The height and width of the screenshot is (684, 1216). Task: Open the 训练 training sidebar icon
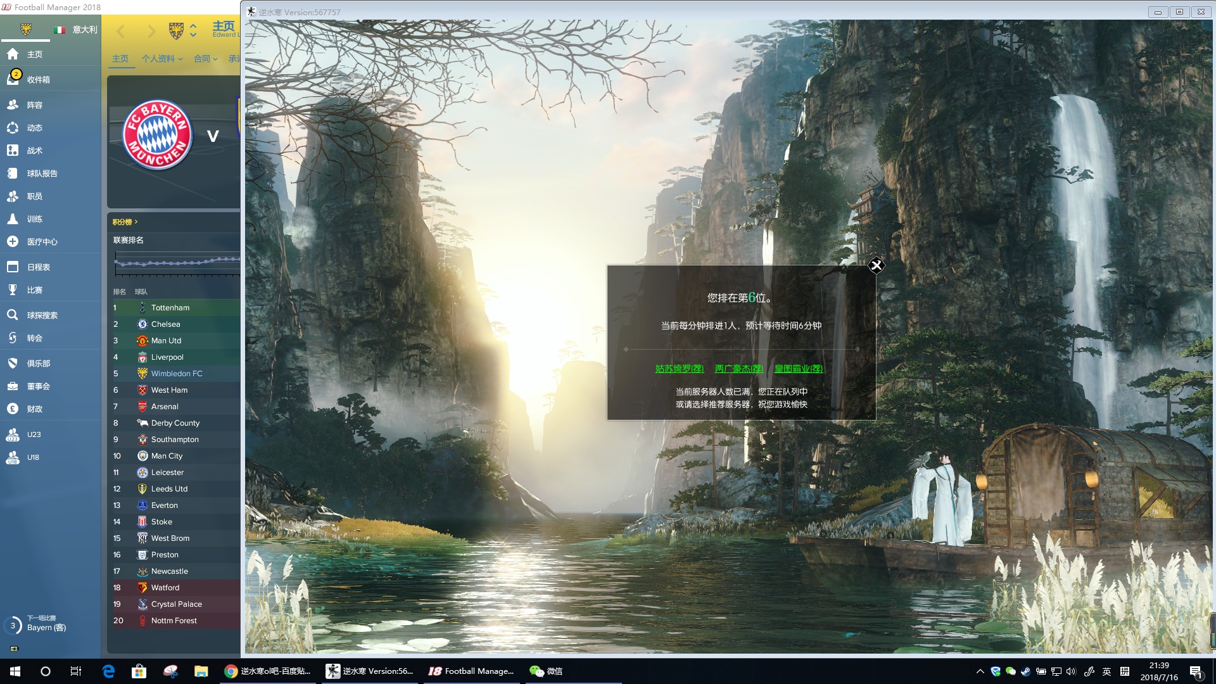click(13, 219)
